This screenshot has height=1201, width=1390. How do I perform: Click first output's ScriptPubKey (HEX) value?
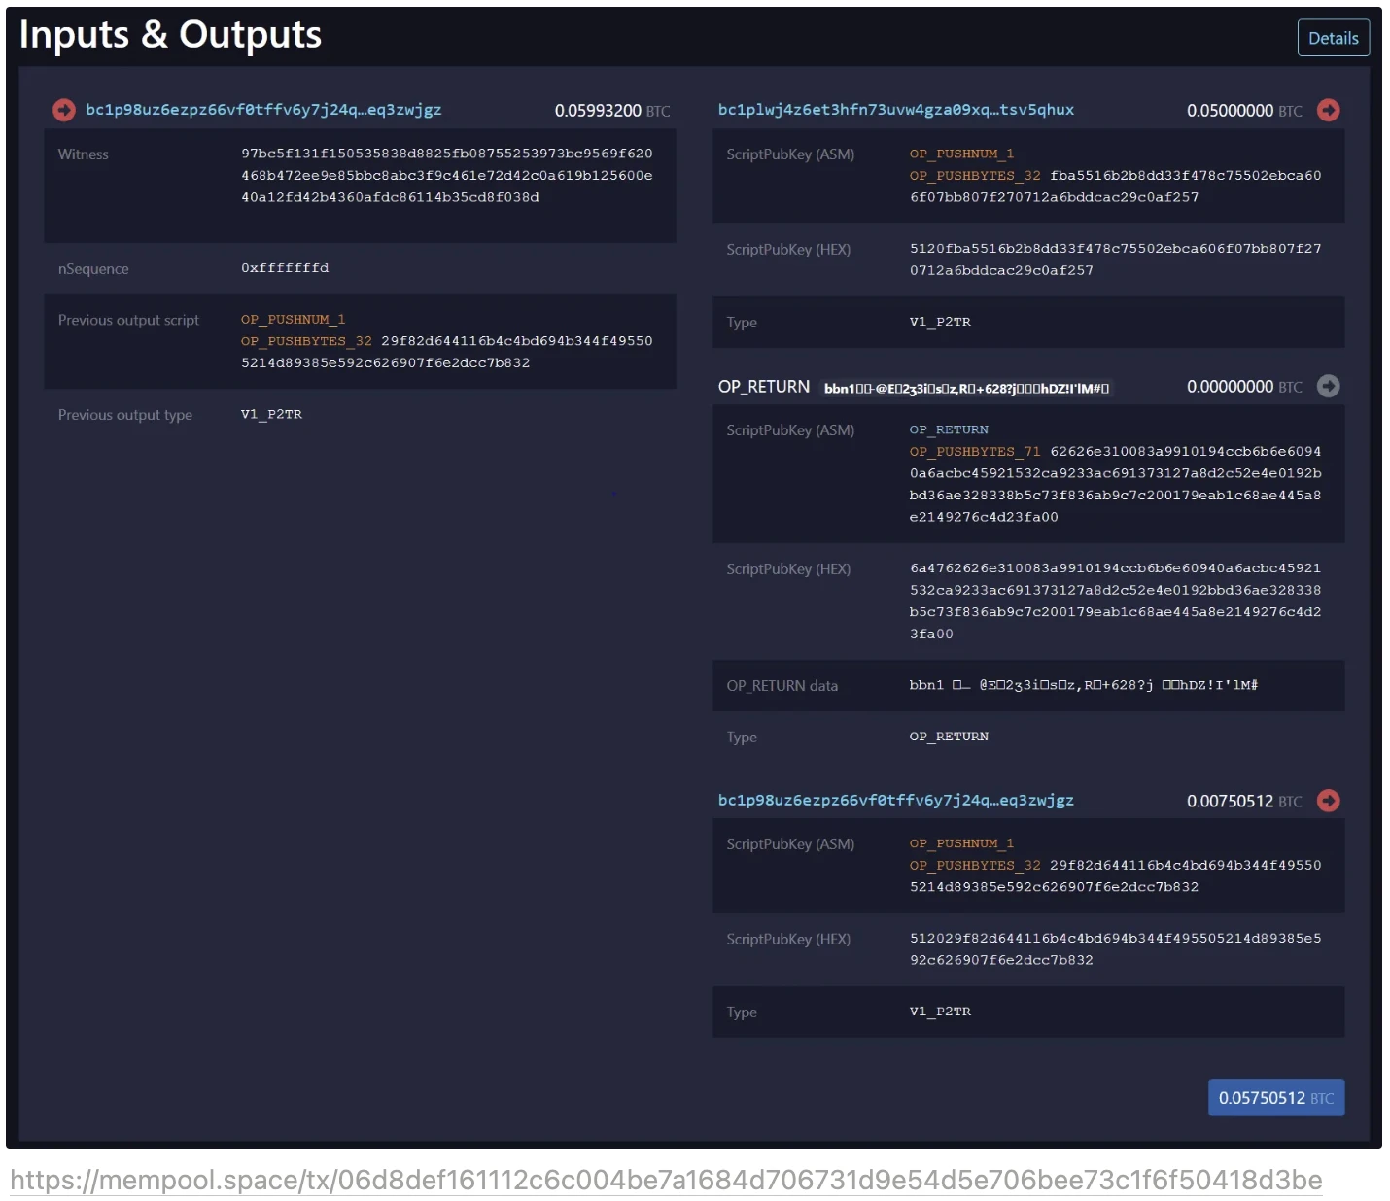coord(1115,259)
